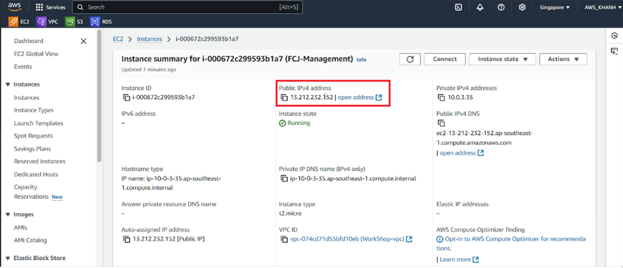The width and height of the screenshot is (623, 268).
Task: Launch CloudShell from the top bar
Action: point(458,7)
